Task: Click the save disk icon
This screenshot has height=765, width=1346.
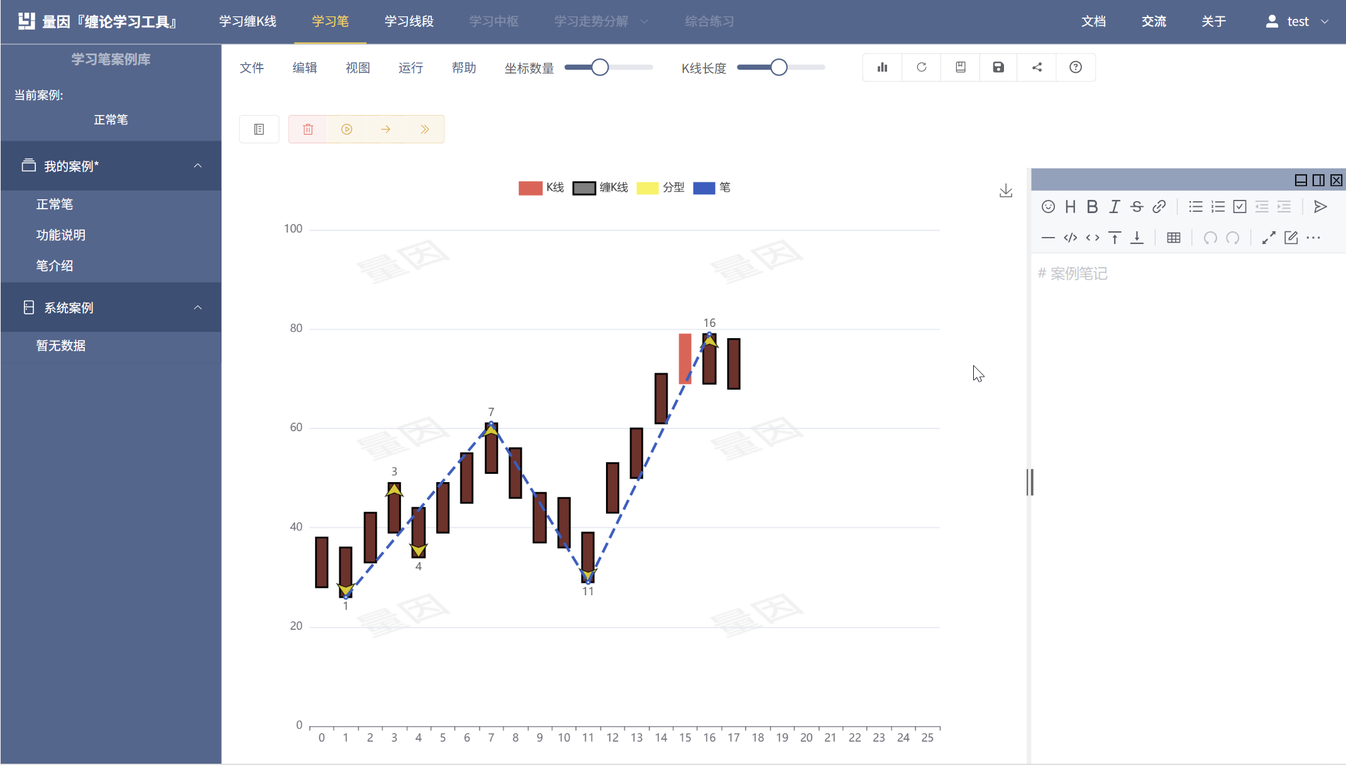Action: (998, 67)
